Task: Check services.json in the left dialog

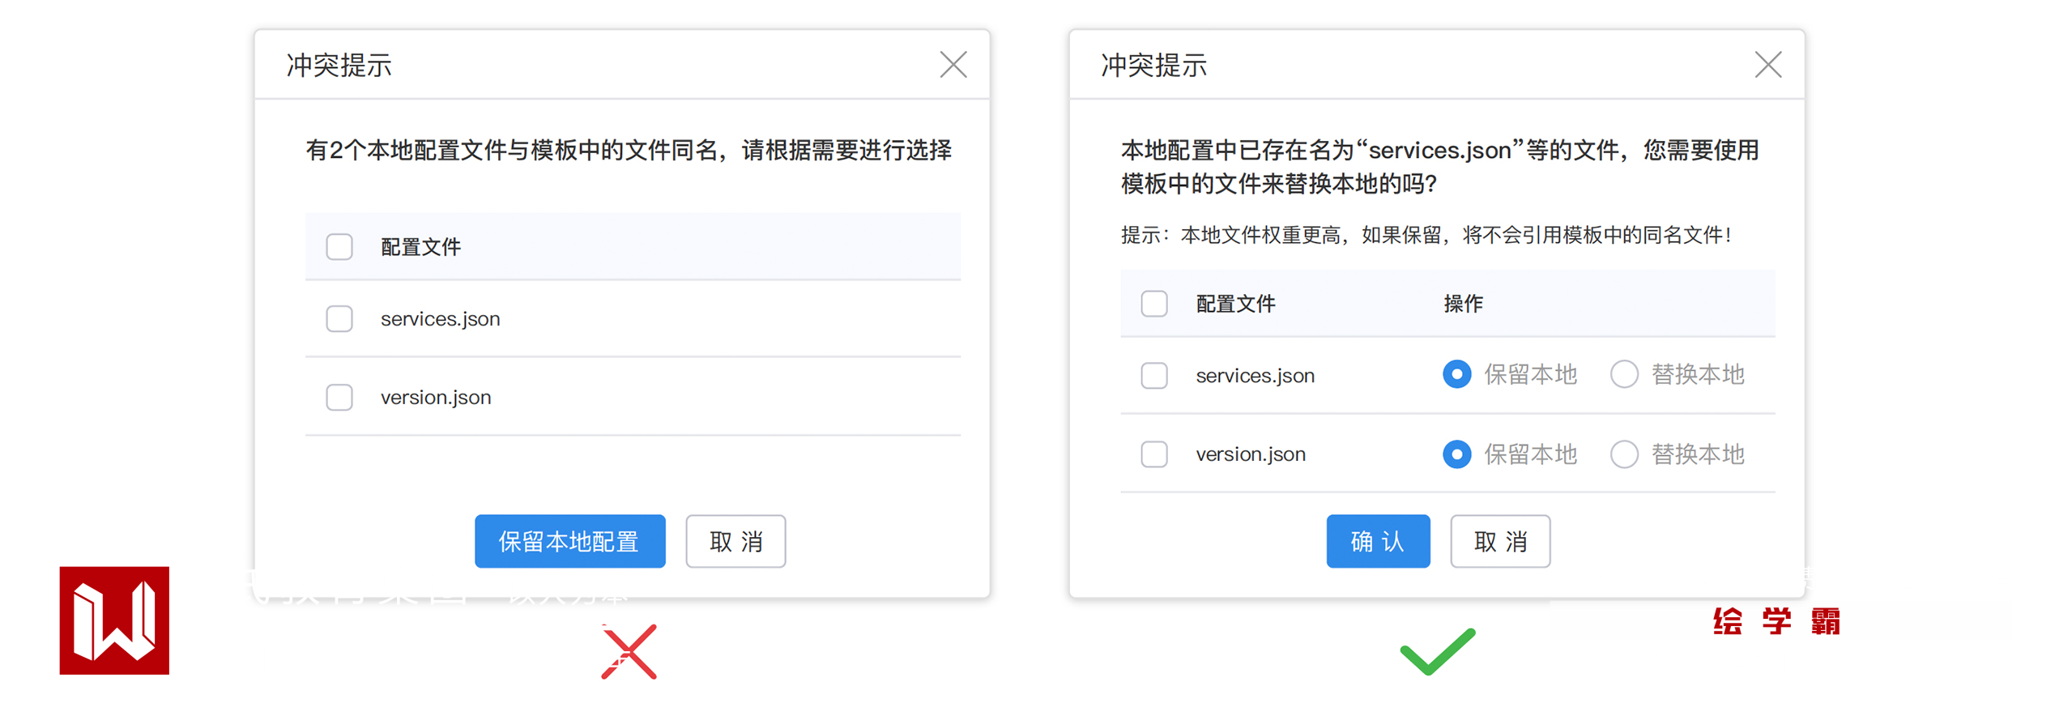Action: pos(339,319)
